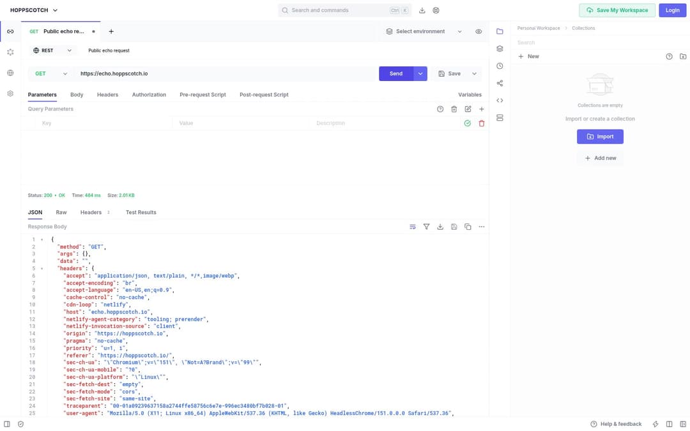Screen dimensions: 690x431
Task: Copy the response body
Action: (468, 227)
